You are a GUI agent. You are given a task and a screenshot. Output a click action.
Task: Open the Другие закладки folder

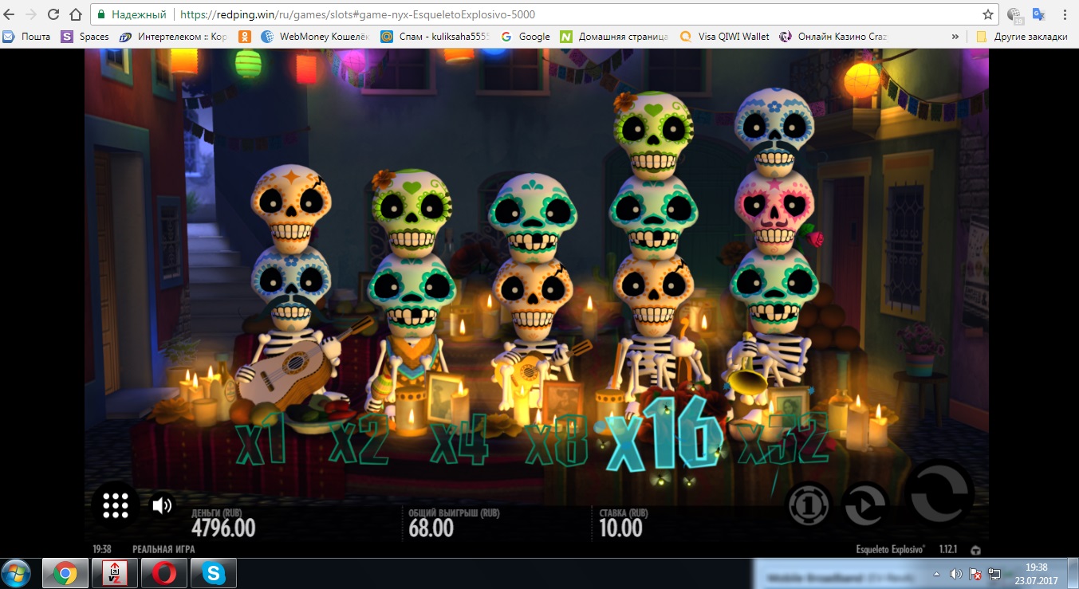[x=1022, y=37]
